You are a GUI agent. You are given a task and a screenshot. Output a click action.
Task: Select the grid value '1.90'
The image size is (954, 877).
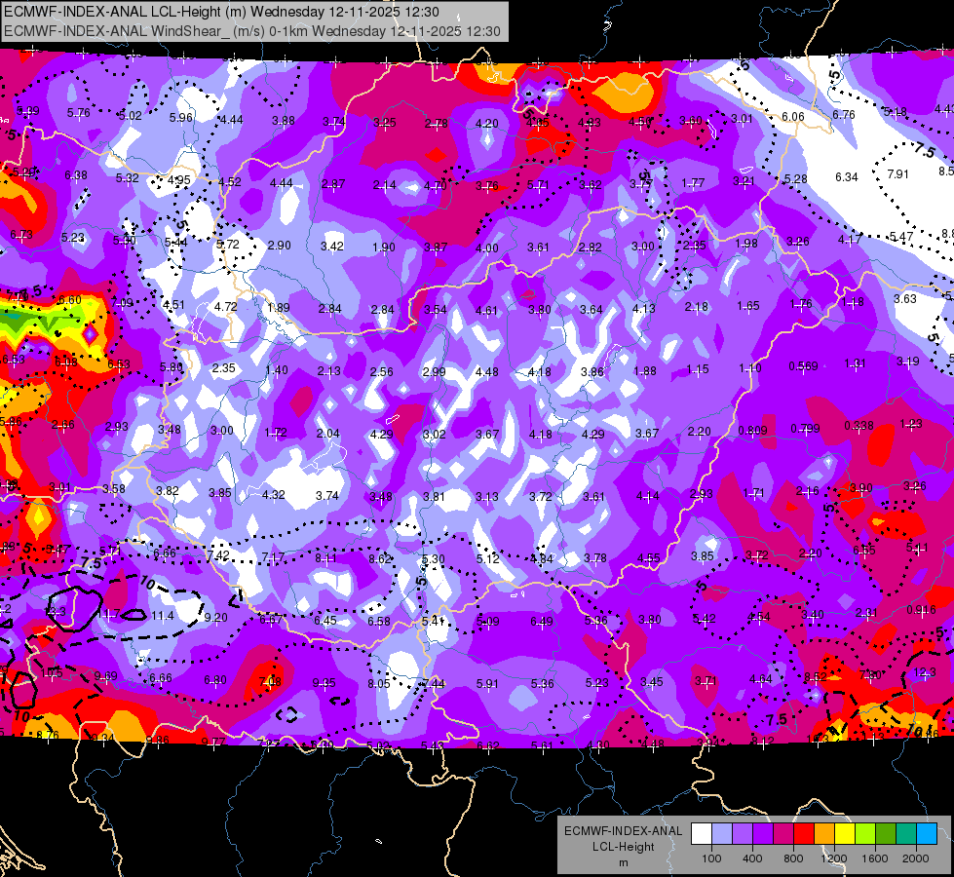pos(383,248)
